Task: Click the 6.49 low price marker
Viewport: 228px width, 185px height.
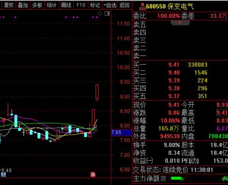Action: (x=6, y=170)
